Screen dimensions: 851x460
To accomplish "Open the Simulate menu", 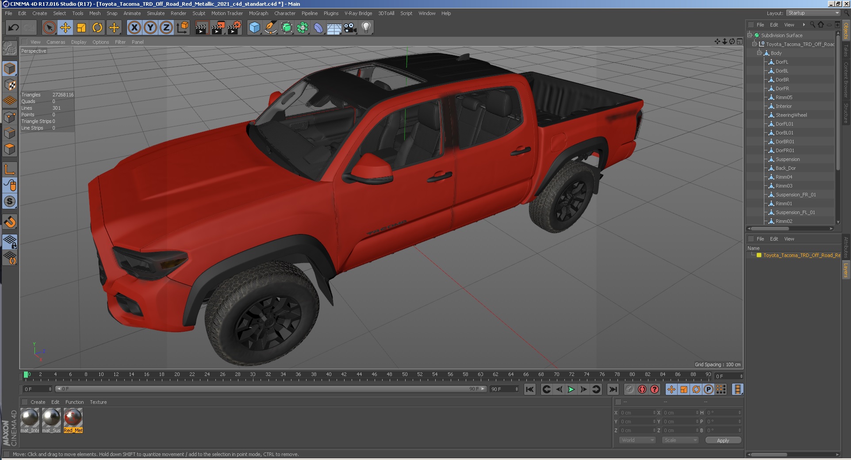I will point(156,13).
